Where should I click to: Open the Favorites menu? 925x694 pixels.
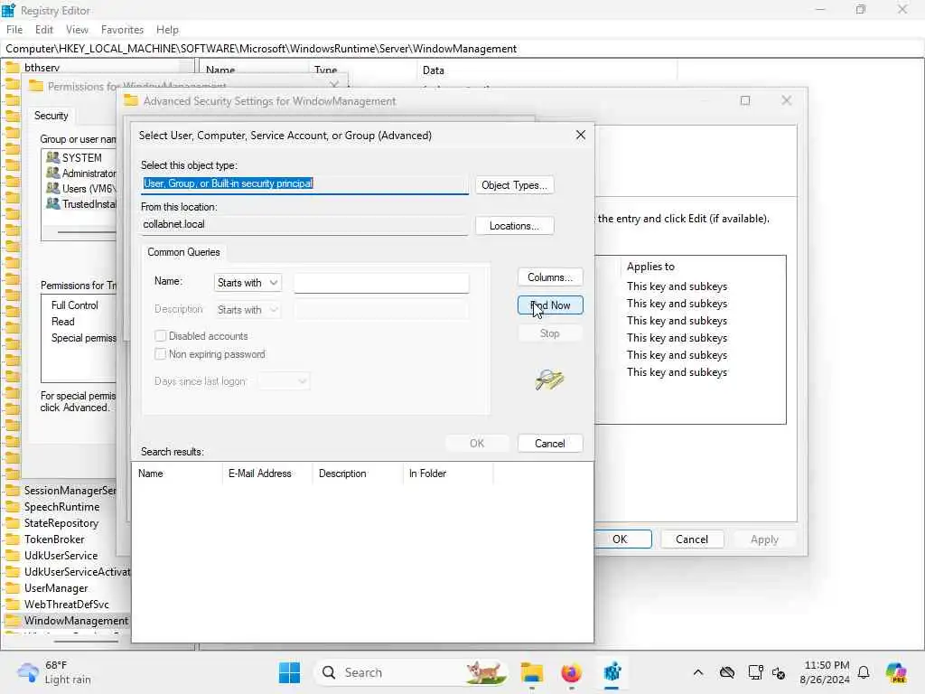pyautogui.click(x=122, y=30)
